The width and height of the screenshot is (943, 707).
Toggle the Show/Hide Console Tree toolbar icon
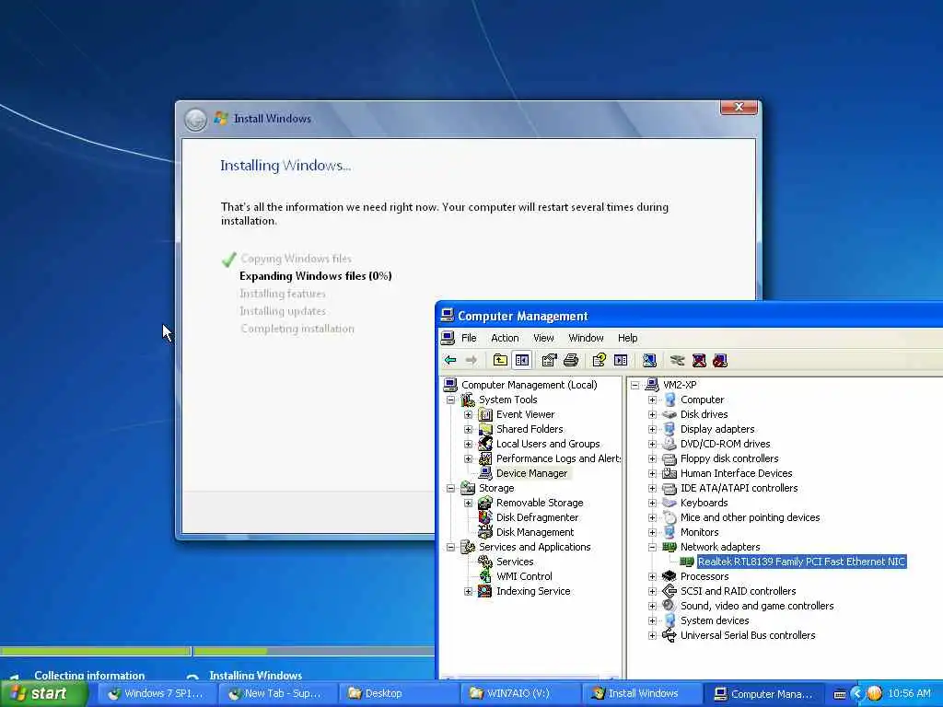pyautogui.click(x=522, y=360)
